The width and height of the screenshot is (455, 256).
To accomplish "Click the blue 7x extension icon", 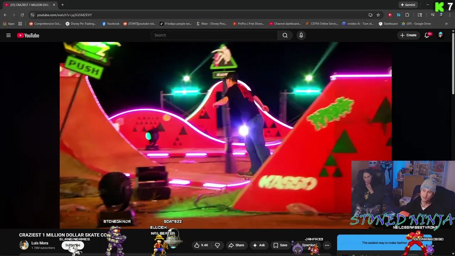I will (x=398, y=15).
